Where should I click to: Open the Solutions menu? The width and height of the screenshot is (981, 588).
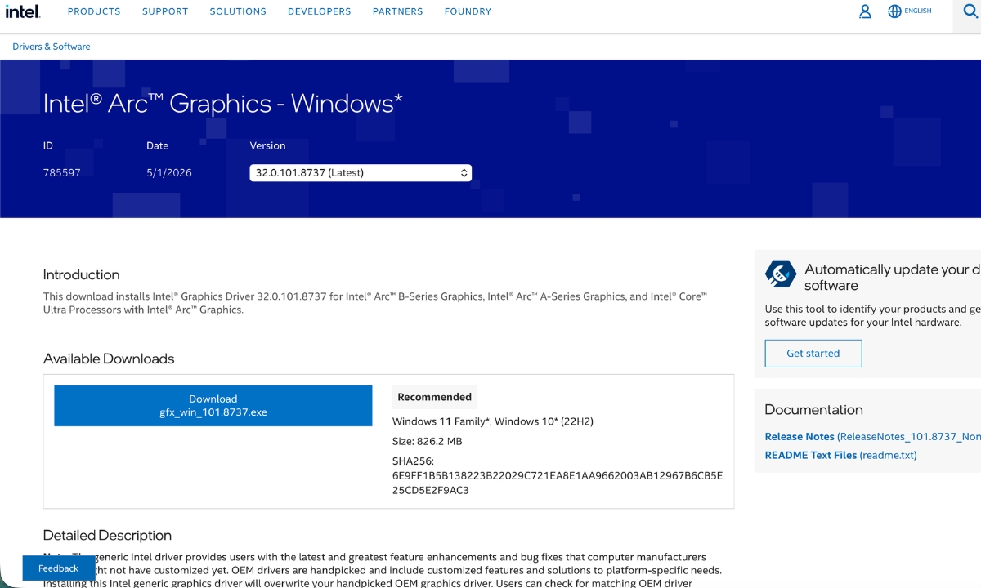point(238,11)
